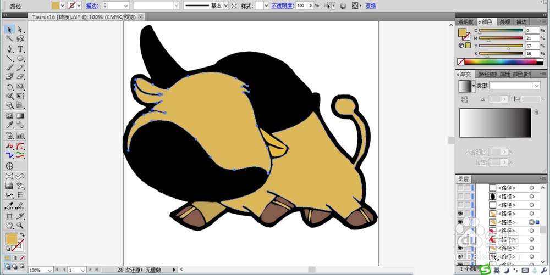Click the Swap Fill and Stroke arrow
The image size is (550, 275).
[23, 235]
